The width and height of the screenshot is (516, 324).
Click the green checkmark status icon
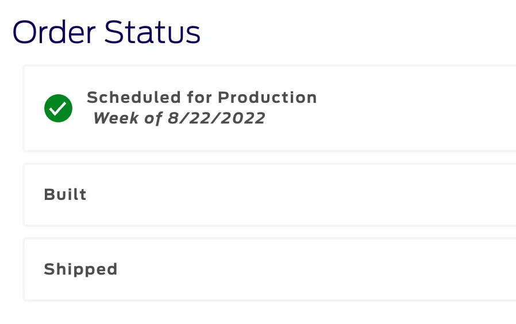coord(58,108)
